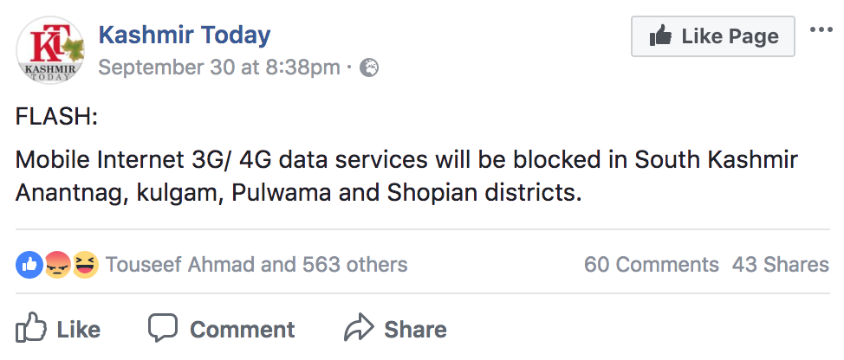Show the 43 Shares list

[780, 264]
